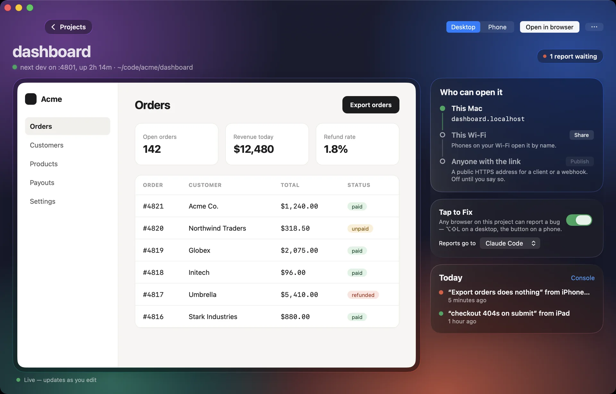Click the paid badge for Acme Co.
Screen dimensions: 616x394
(x=357, y=207)
